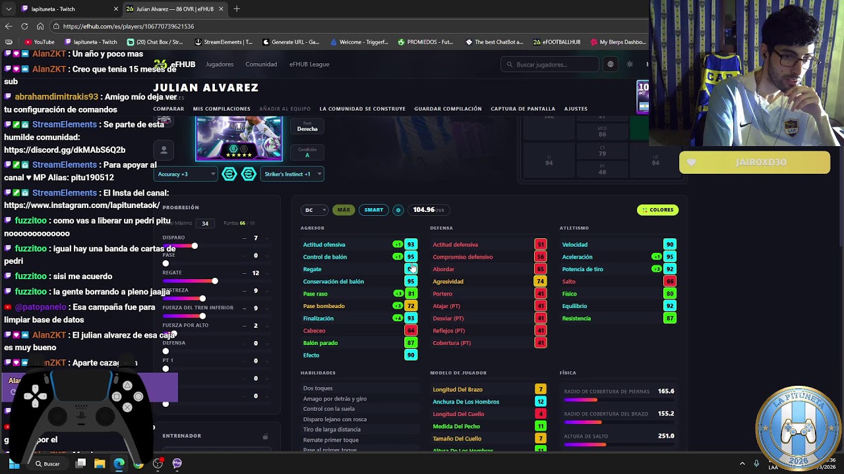This screenshot has width=844, height=474.
Task: Click the Agresividad stat label
Action: pos(448,282)
